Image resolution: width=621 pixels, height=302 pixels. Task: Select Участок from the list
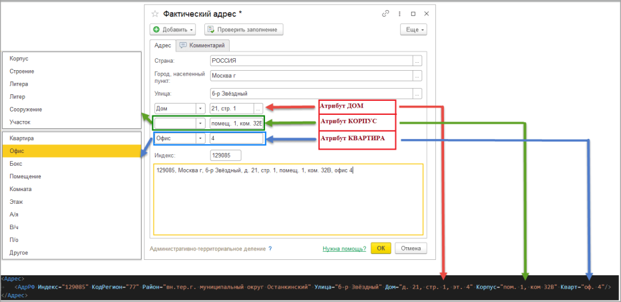[x=71, y=122]
